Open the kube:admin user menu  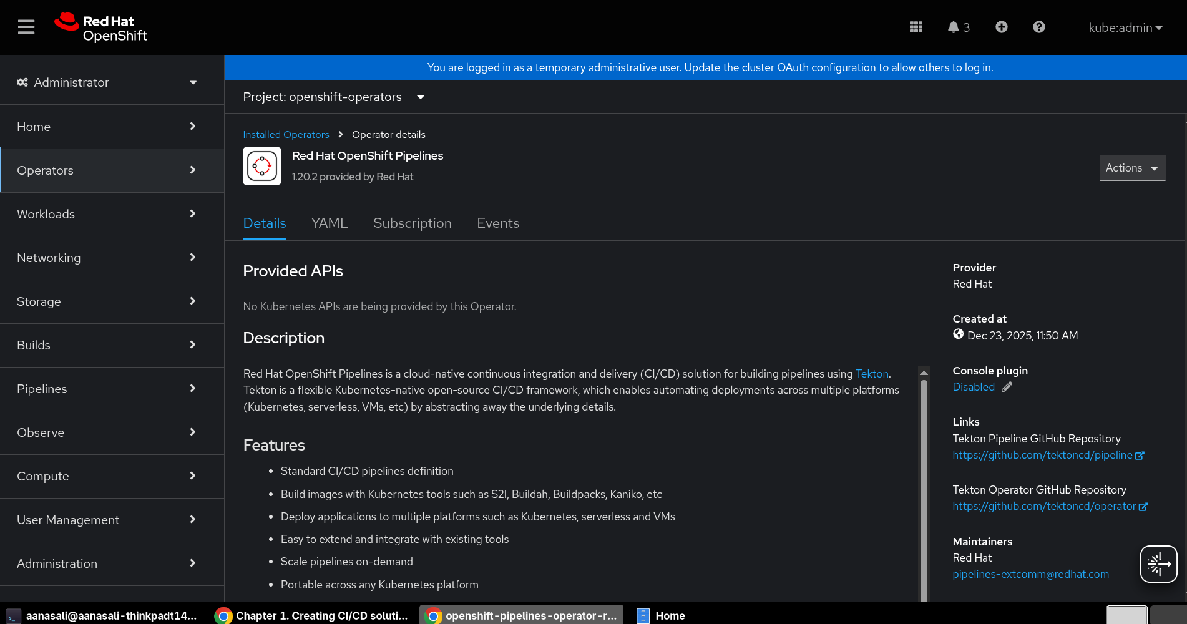point(1125,27)
